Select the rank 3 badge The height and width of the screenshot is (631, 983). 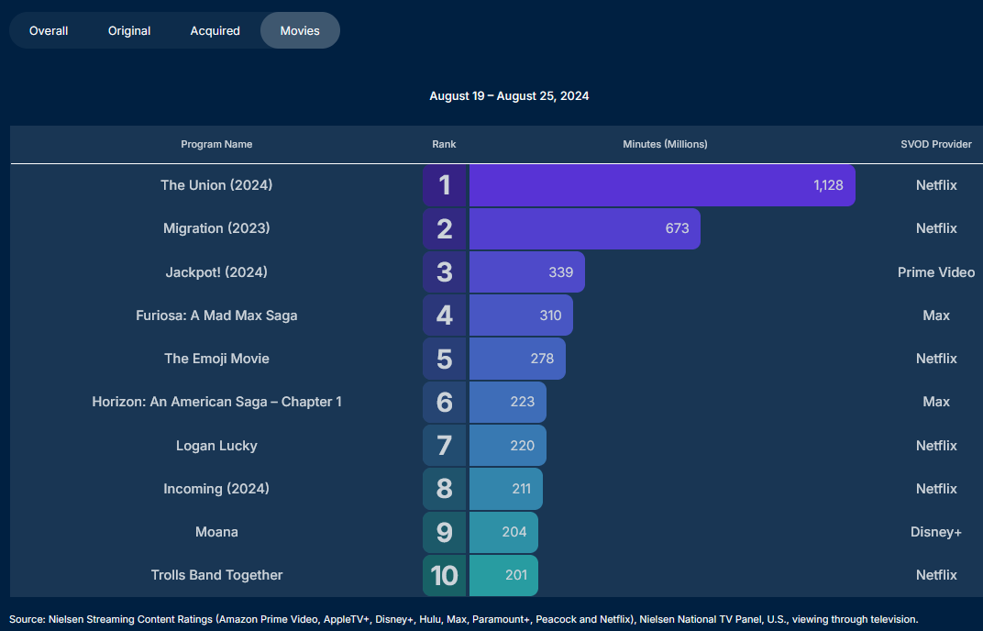click(445, 272)
